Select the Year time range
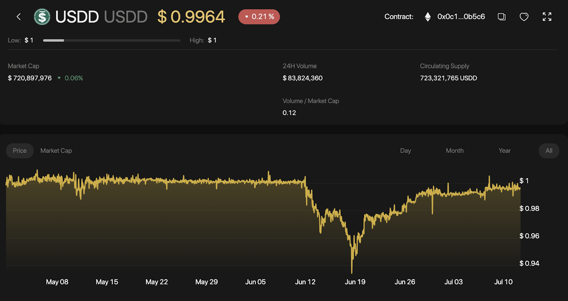Viewport: 568px width, 301px height. click(504, 151)
